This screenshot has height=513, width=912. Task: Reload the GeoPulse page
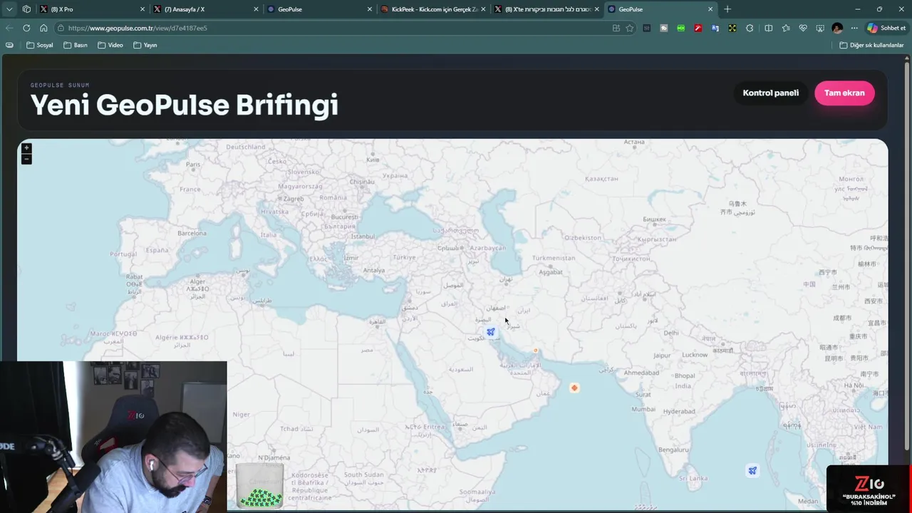point(26,28)
